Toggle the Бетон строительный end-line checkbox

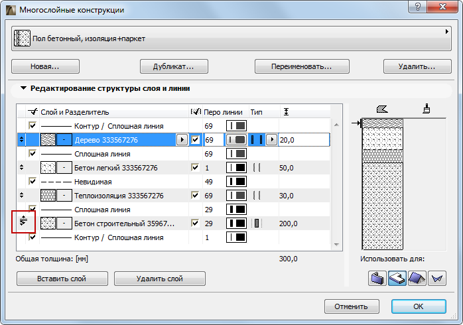click(195, 223)
